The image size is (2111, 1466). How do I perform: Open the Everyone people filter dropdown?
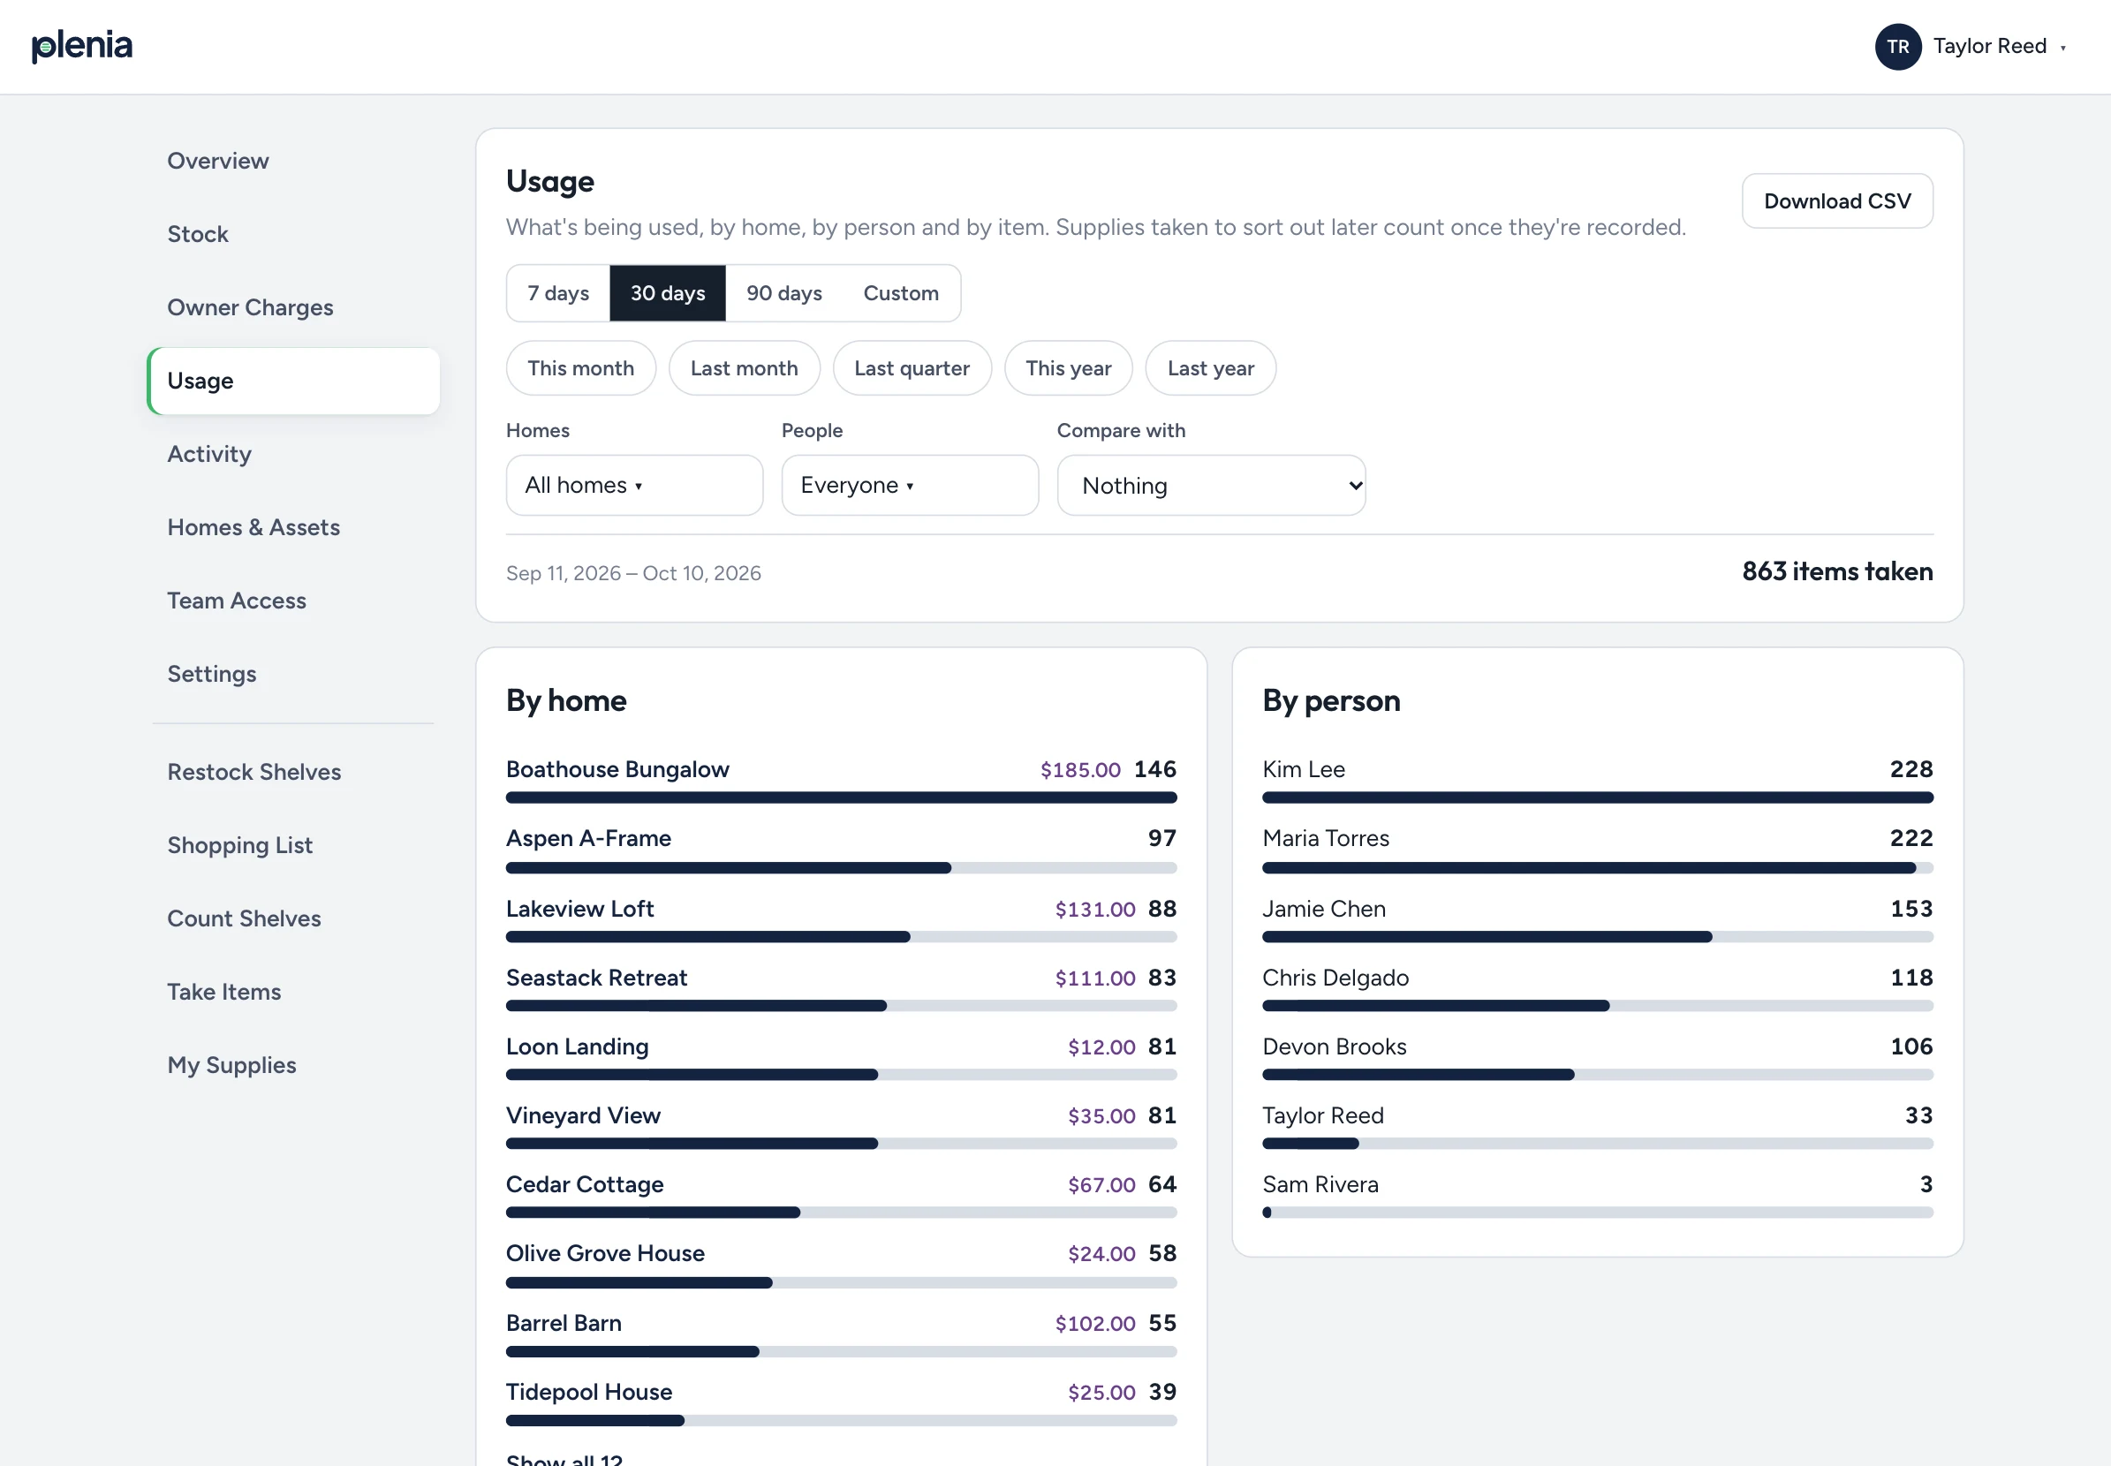click(x=910, y=485)
